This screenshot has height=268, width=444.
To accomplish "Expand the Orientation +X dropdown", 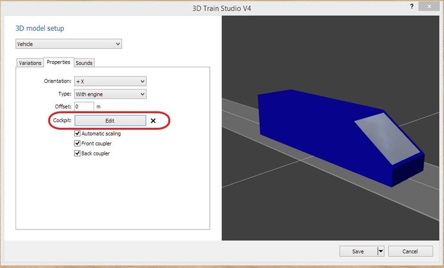I will (110, 81).
